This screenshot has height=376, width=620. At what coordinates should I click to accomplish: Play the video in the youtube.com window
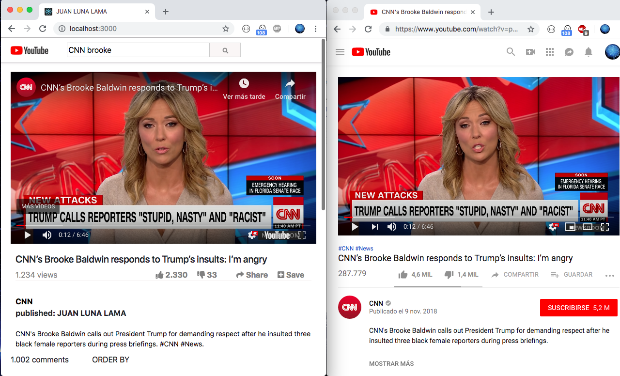click(355, 227)
